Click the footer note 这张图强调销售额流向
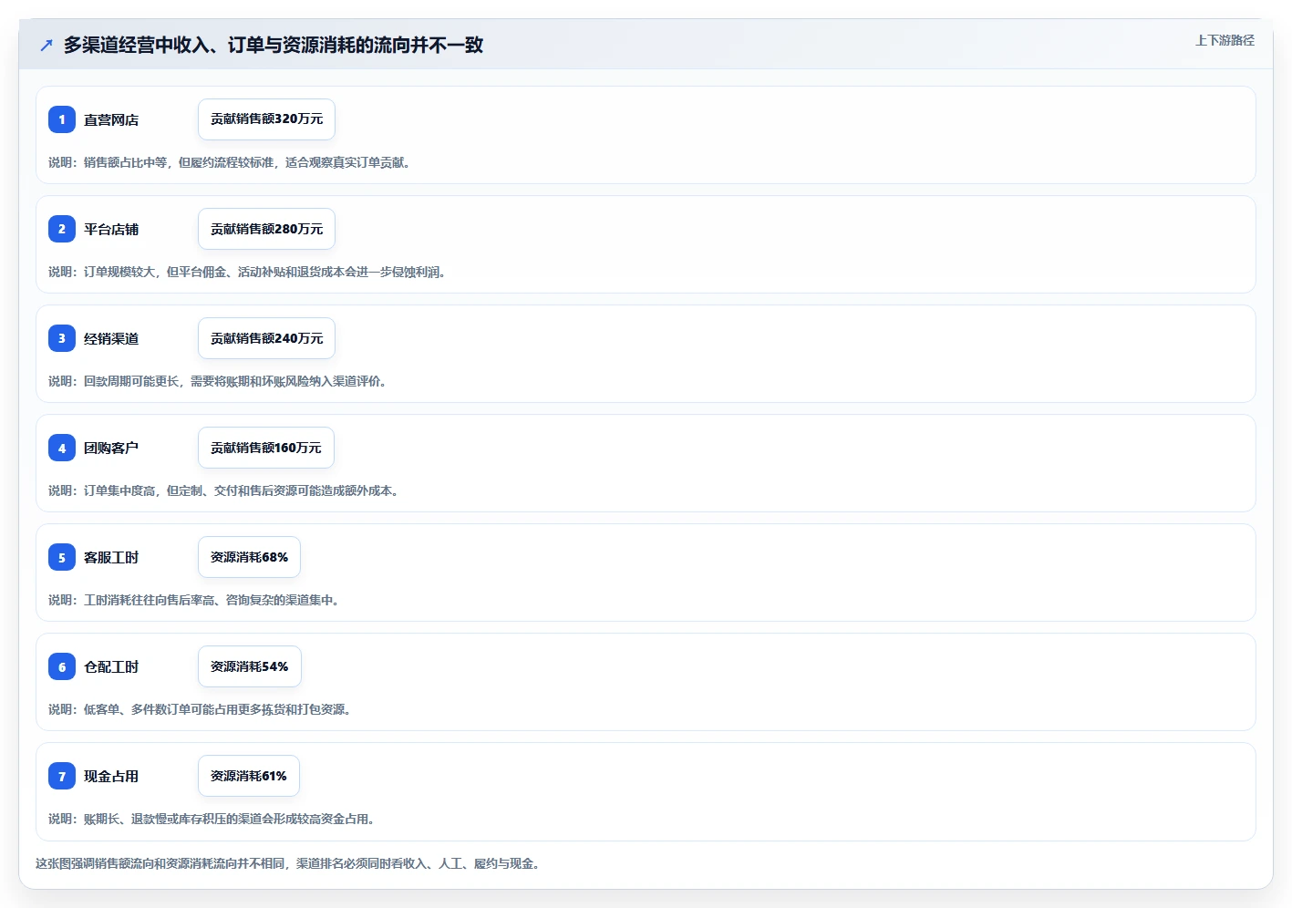 289,863
